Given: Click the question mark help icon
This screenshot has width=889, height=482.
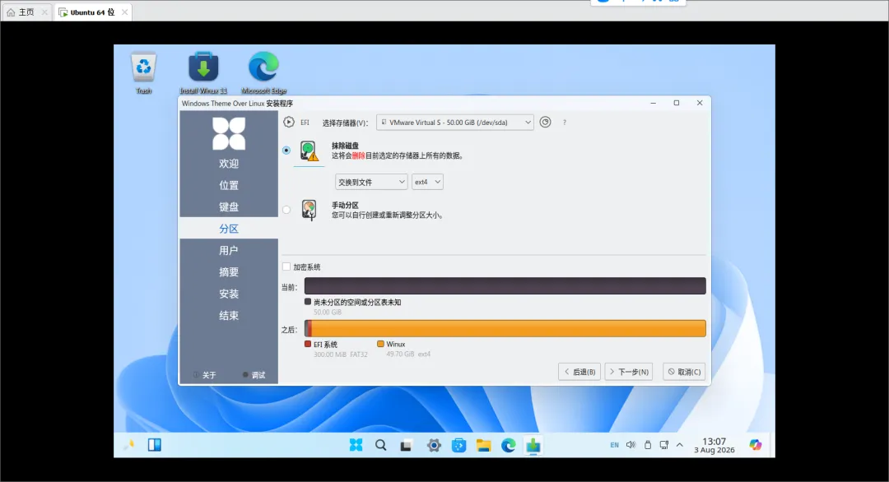Looking at the screenshot, I should (x=564, y=123).
